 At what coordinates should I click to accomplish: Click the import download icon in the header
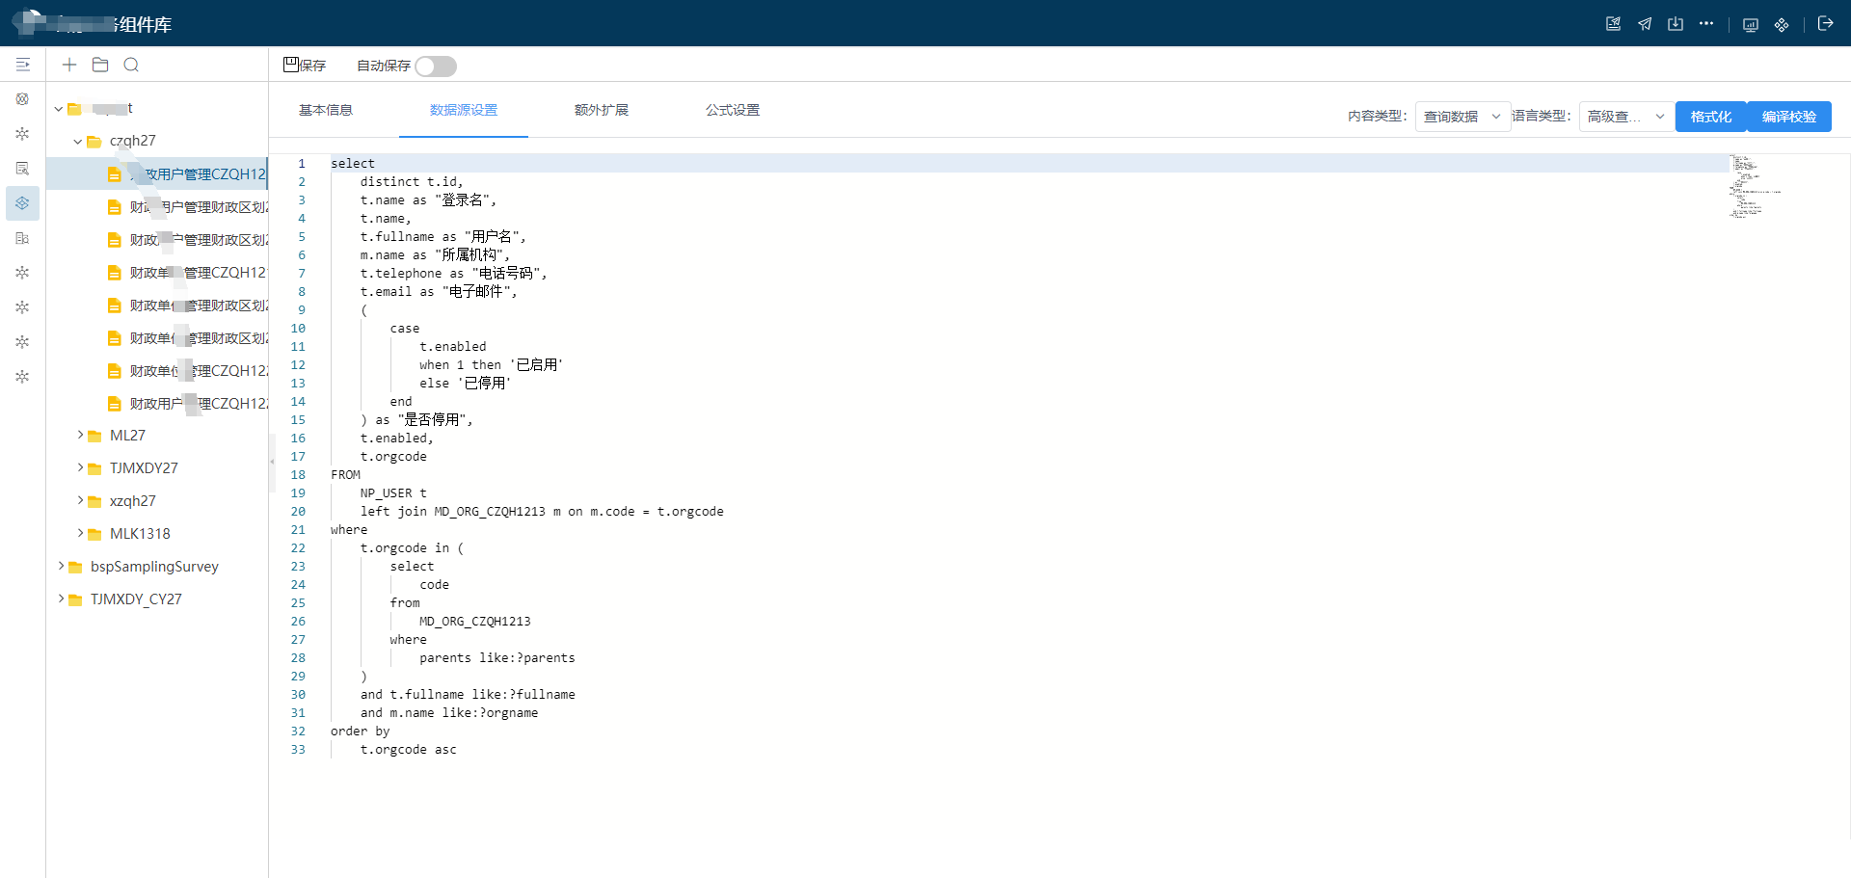click(1676, 24)
